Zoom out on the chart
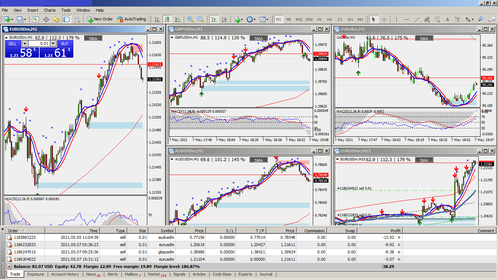This screenshot has height=280, width=498. pos(200,19)
